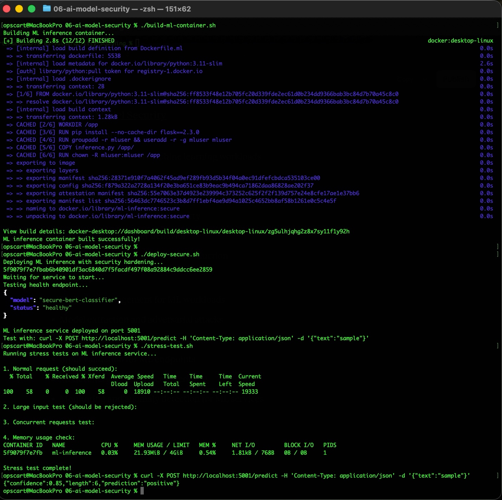Click the 'exporting layers' line
This screenshot has width=502, height=500.
pyautogui.click(x=42, y=170)
